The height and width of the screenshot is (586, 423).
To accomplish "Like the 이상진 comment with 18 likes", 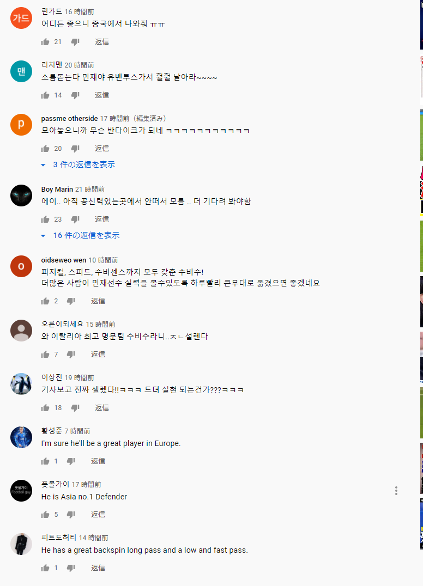I will pyautogui.click(x=45, y=408).
